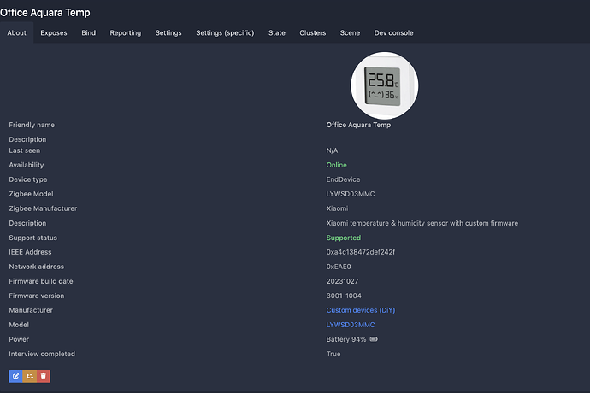This screenshot has height=393, width=590.
Task: Open the Dev console tab
Action: tap(393, 32)
